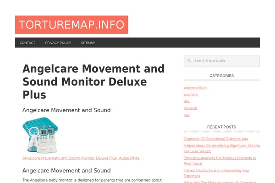Open the General category link
Viewport: 275px width, 183px height.
(190, 108)
